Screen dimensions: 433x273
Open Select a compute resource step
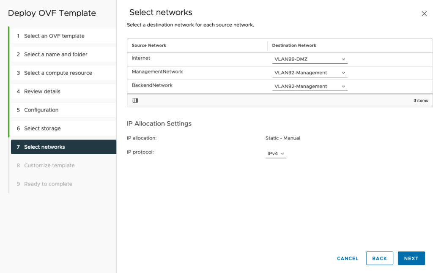pyautogui.click(x=58, y=73)
